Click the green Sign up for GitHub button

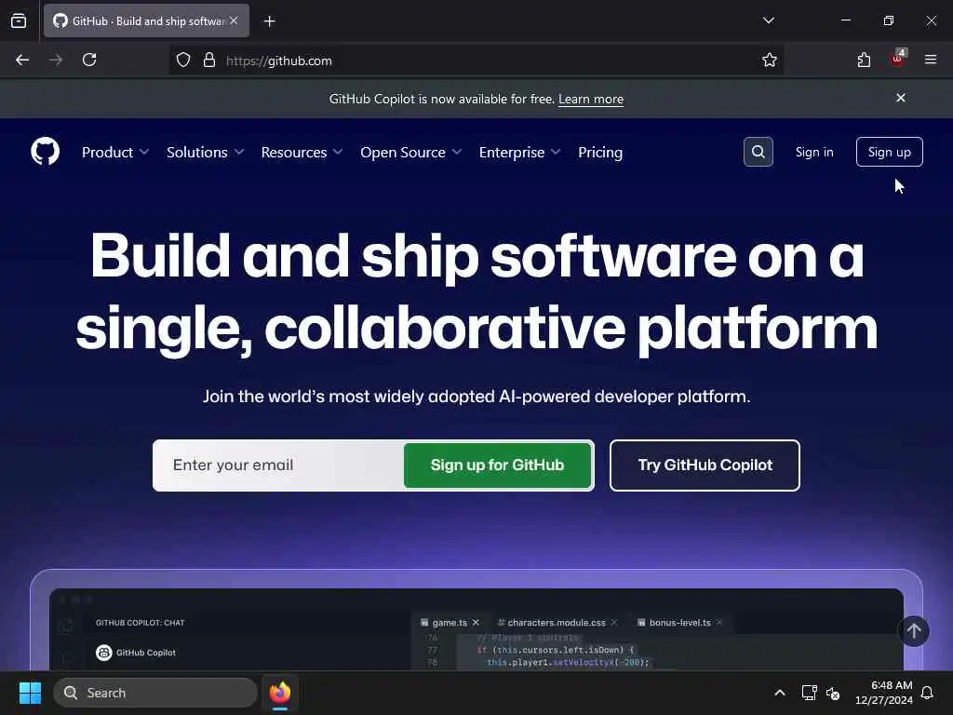497,465
